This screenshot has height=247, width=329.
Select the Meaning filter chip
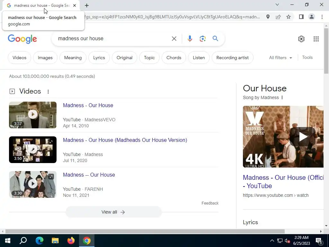pyautogui.click(x=73, y=58)
